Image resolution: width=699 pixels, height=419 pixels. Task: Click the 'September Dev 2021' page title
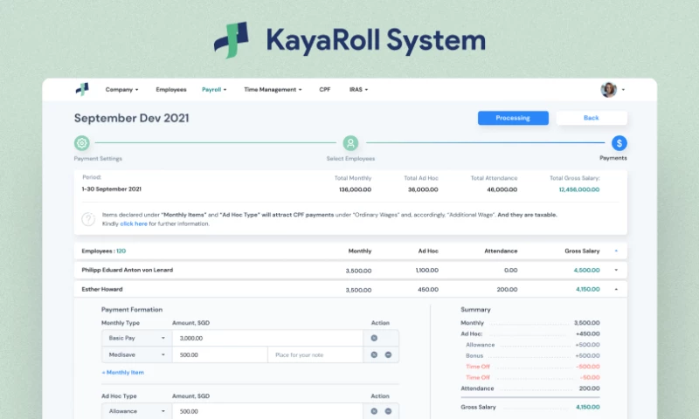(132, 118)
